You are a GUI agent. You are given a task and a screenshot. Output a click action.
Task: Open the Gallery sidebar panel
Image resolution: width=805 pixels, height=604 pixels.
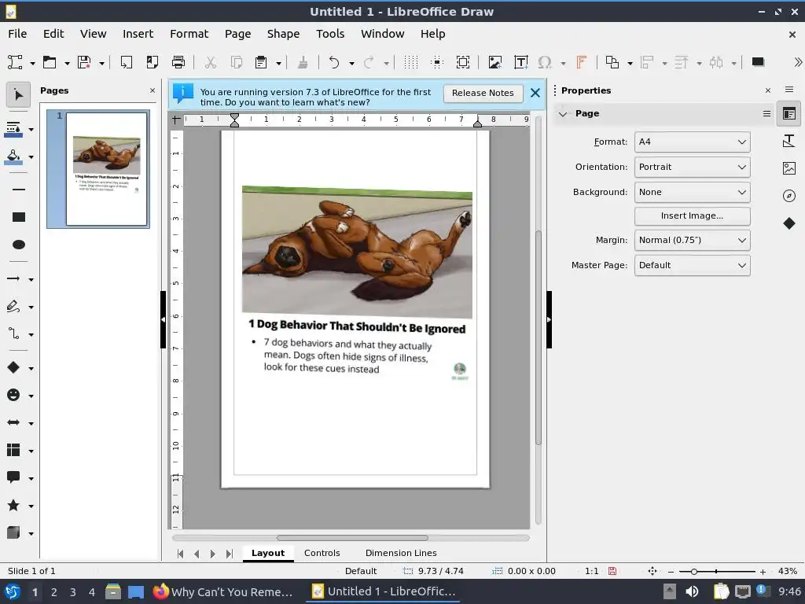click(789, 168)
